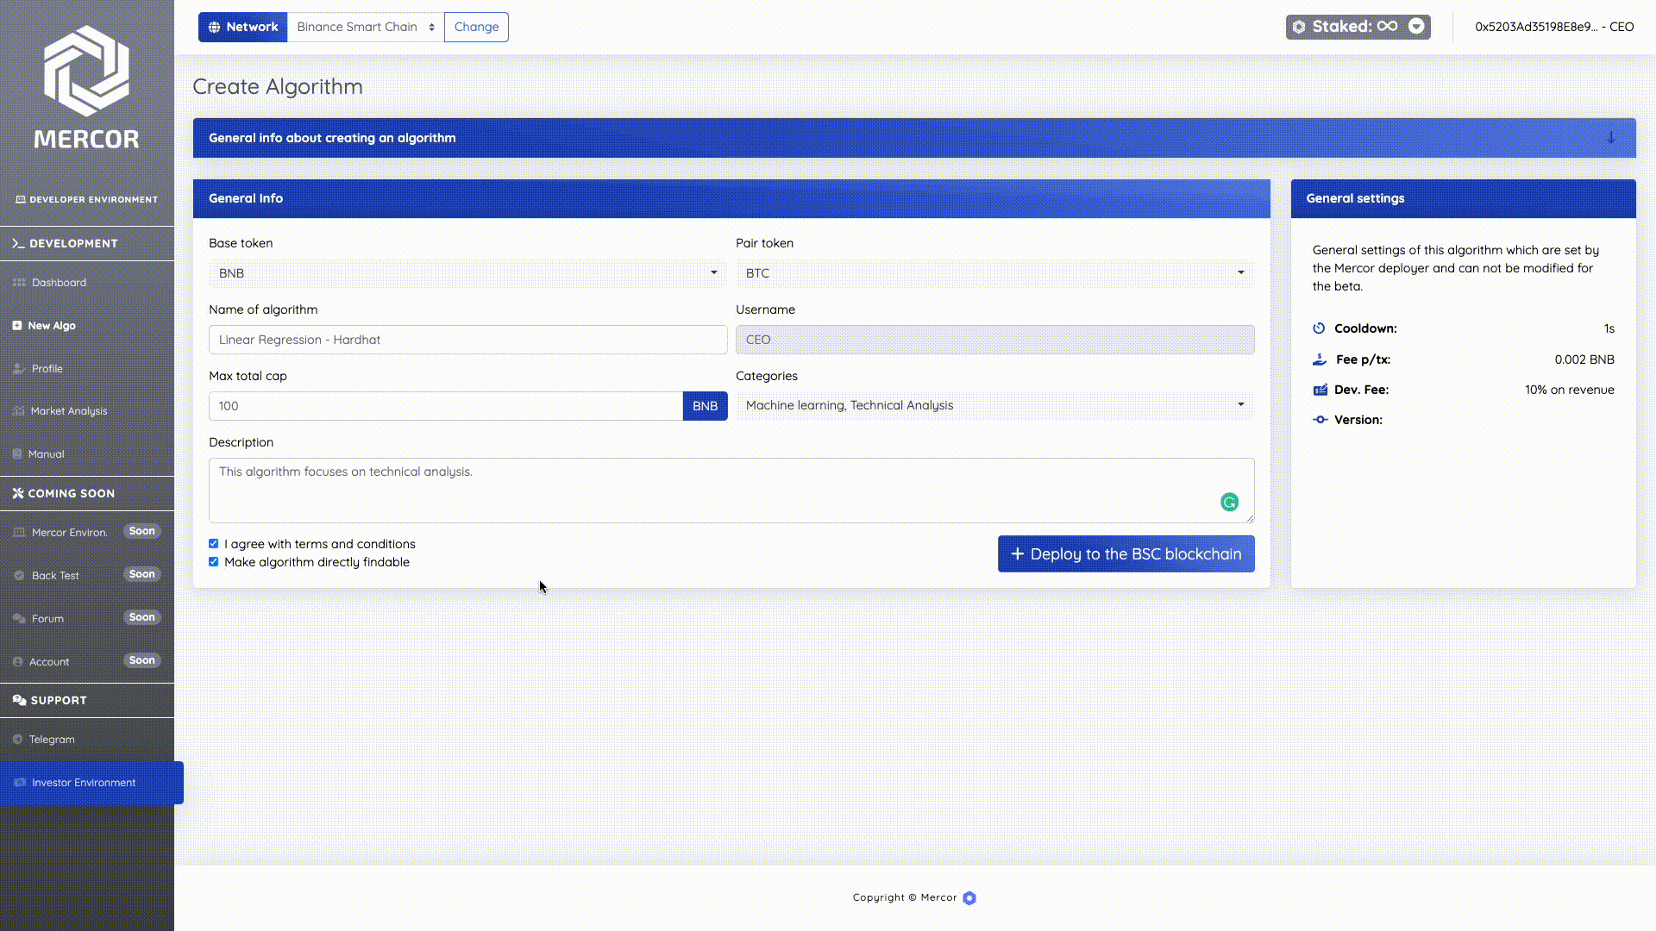1656x931 pixels.
Task: Toggle 'I agree with terms and conditions' checkbox
Action: (x=214, y=544)
